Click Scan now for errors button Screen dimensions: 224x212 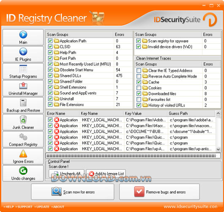pos(73,192)
